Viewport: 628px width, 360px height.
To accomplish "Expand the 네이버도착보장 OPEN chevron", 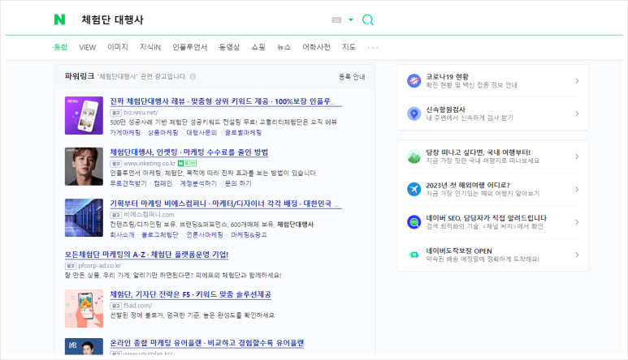I will (577, 255).
